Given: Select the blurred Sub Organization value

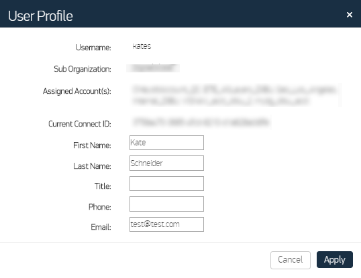Looking at the screenshot, I should click(153, 68).
